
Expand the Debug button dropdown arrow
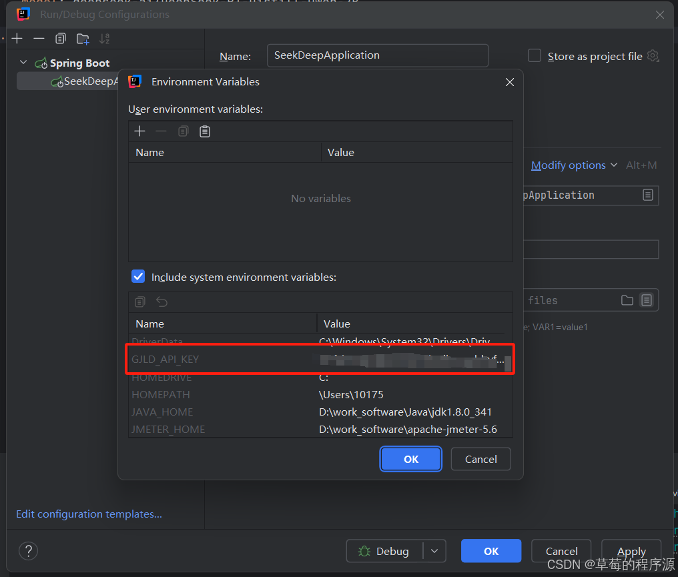pyautogui.click(x=434, y=551)
